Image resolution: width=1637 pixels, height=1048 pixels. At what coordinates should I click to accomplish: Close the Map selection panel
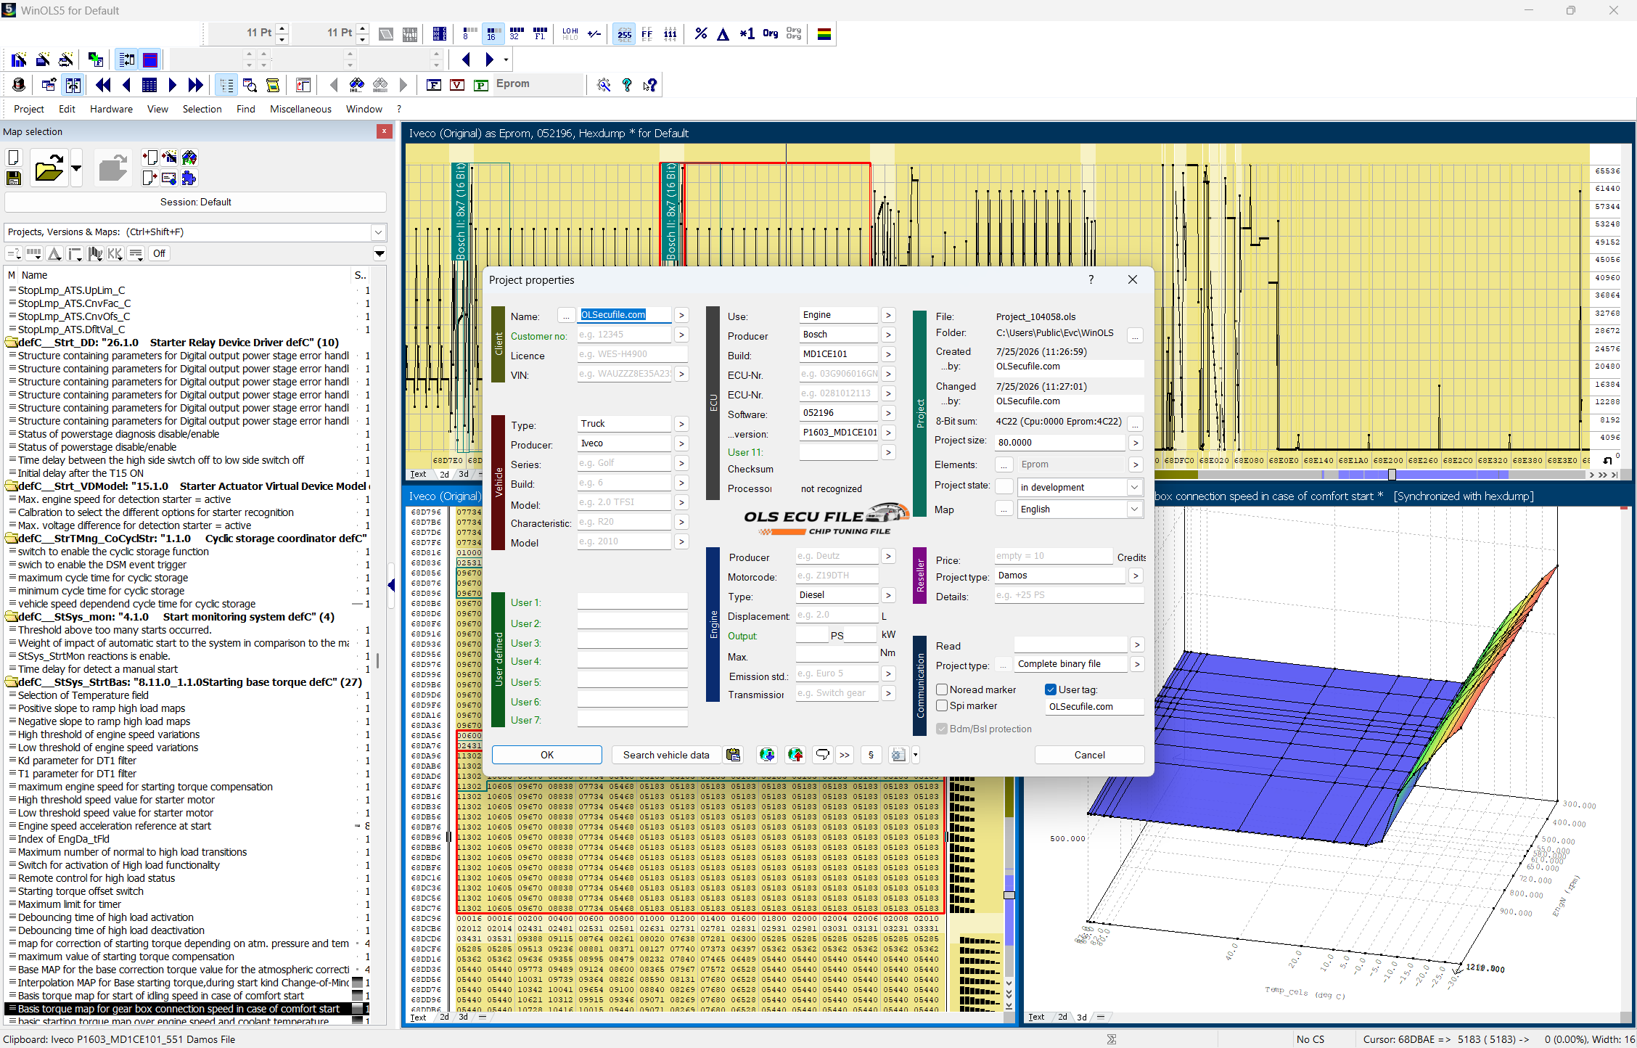coord(385,131)
